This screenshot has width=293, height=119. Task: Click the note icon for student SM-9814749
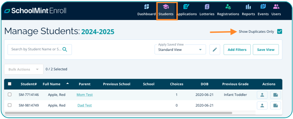click(x=275, y=105)
